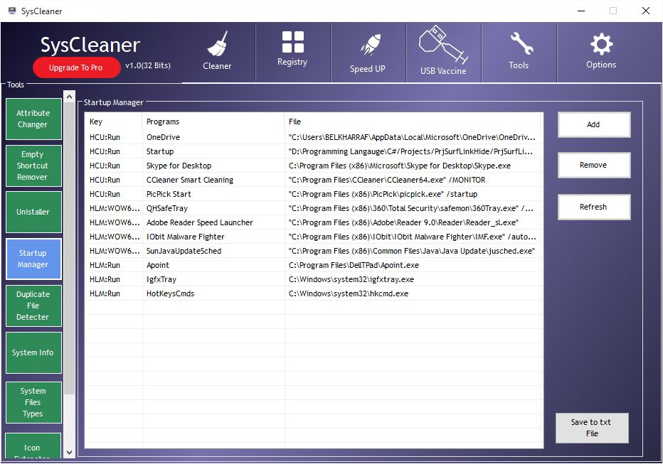Viewport: 663px width, 464px height.
Task: Click the jusched.exe file path cell
Action: [x=412, y=252]
